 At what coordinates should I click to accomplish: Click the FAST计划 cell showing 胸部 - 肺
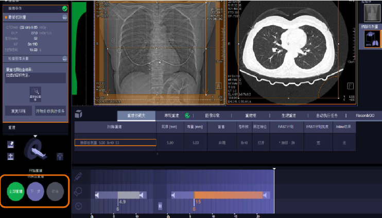click(x=287, y=143)
